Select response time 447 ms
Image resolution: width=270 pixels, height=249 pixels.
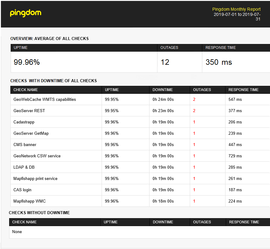tap(235, 145)
